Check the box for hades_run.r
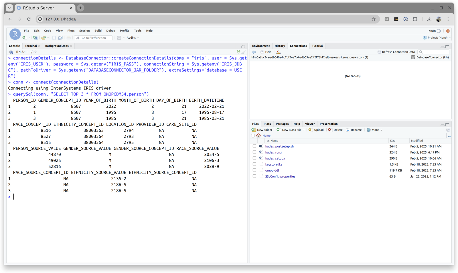458x273 pixels. pos(254,152)
